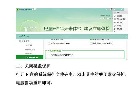Click the settings panel vertical scrollbar
138x96 pixels.
[x=127, y=50]
